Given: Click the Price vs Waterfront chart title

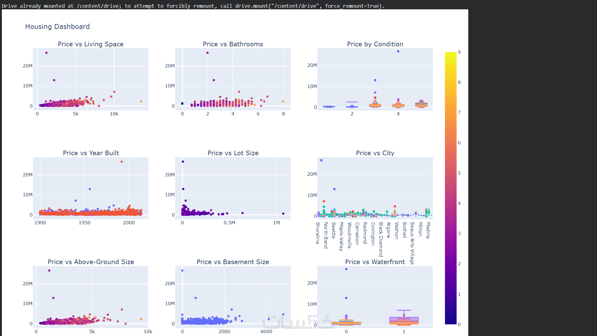Looking at the screenshot, I should pyautogui.click(x=375, y=262).
